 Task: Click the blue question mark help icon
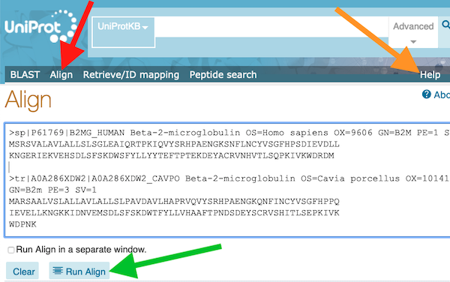click(x=427, y=94)
